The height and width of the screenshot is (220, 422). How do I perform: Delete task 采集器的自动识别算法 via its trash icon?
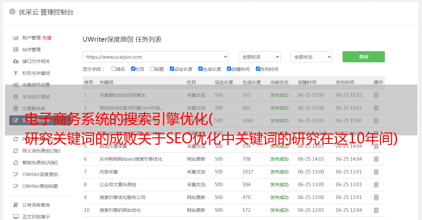pos(376,95)
